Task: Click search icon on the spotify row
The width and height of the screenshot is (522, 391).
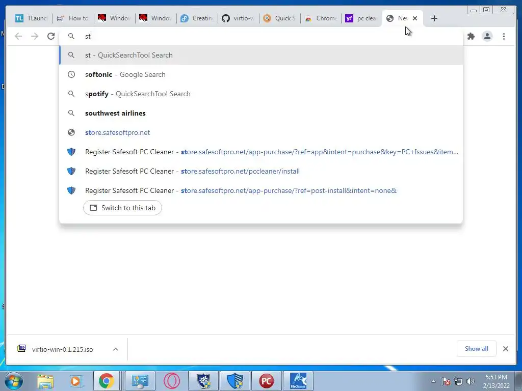Action: (71, 94)
